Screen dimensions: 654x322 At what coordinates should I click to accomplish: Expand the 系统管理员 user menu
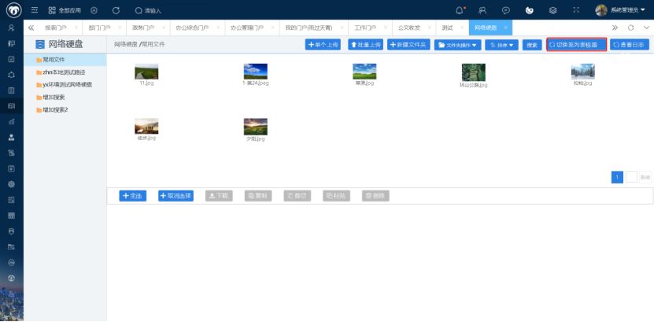point(621,10)
